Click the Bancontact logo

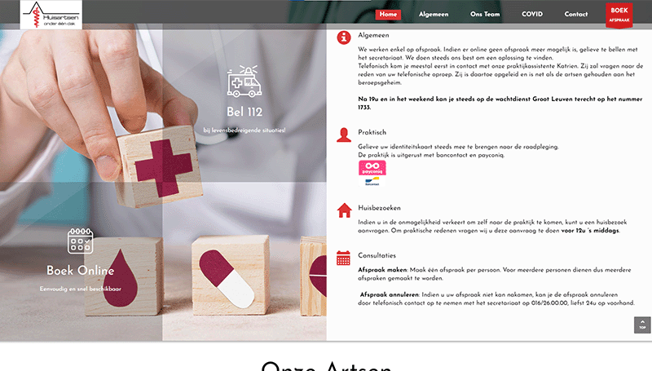click(372, 182)
